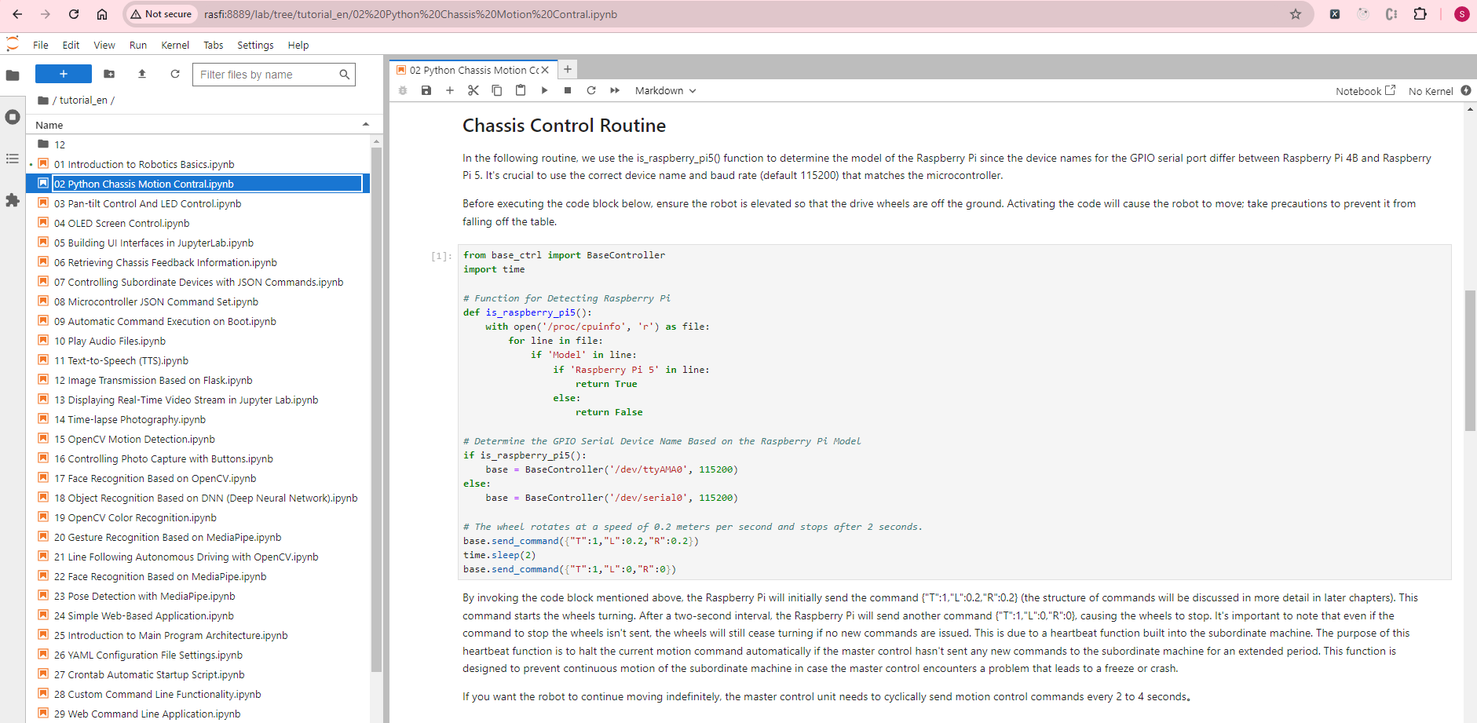Copy the selected cell
1477x723 pixels.
click(497, 90)
